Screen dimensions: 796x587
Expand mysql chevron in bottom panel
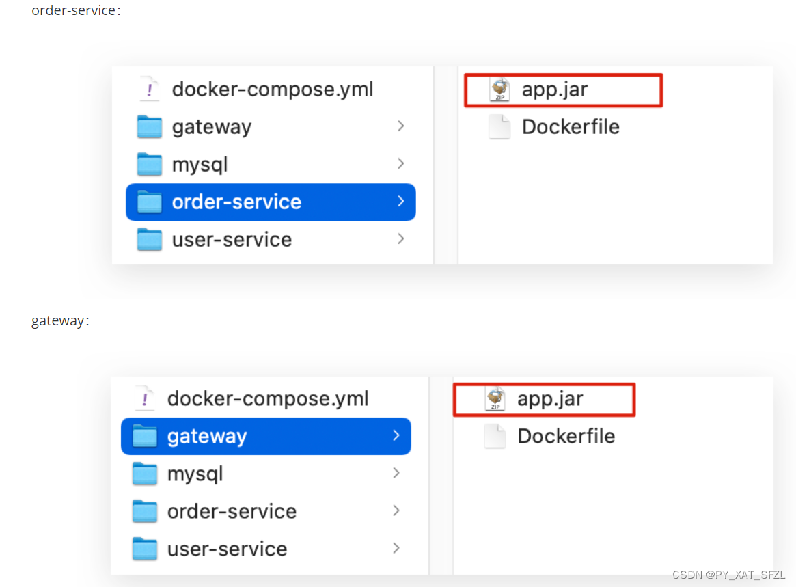(396, 474)
